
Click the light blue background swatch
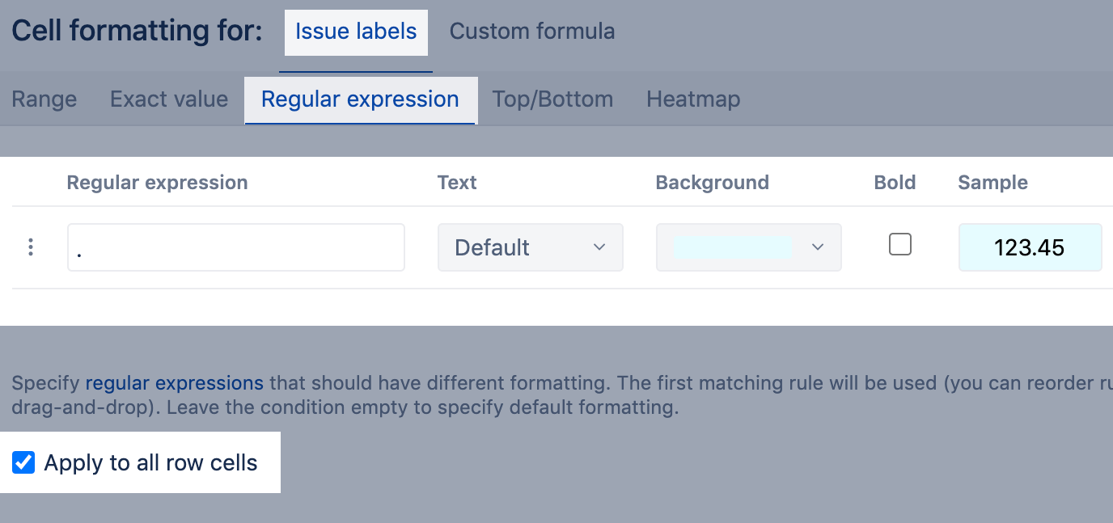coord(733,247)
